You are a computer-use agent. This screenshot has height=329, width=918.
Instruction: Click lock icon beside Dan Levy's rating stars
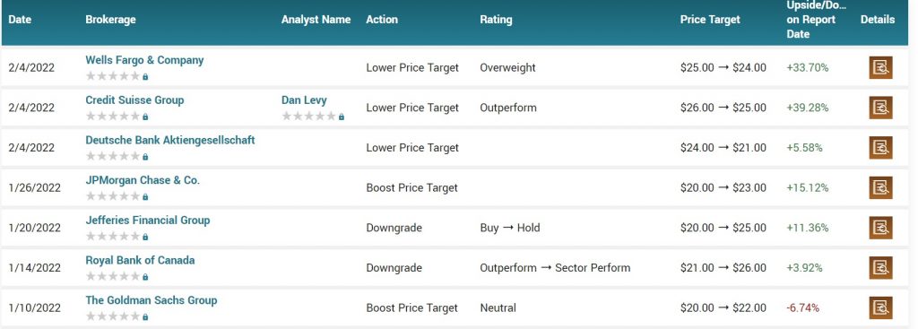(342, 117)
